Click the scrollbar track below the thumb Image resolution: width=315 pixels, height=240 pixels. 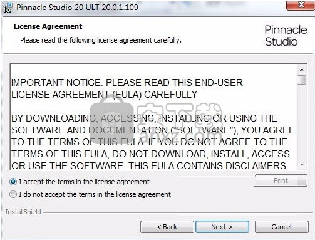[x=302, y=123]
